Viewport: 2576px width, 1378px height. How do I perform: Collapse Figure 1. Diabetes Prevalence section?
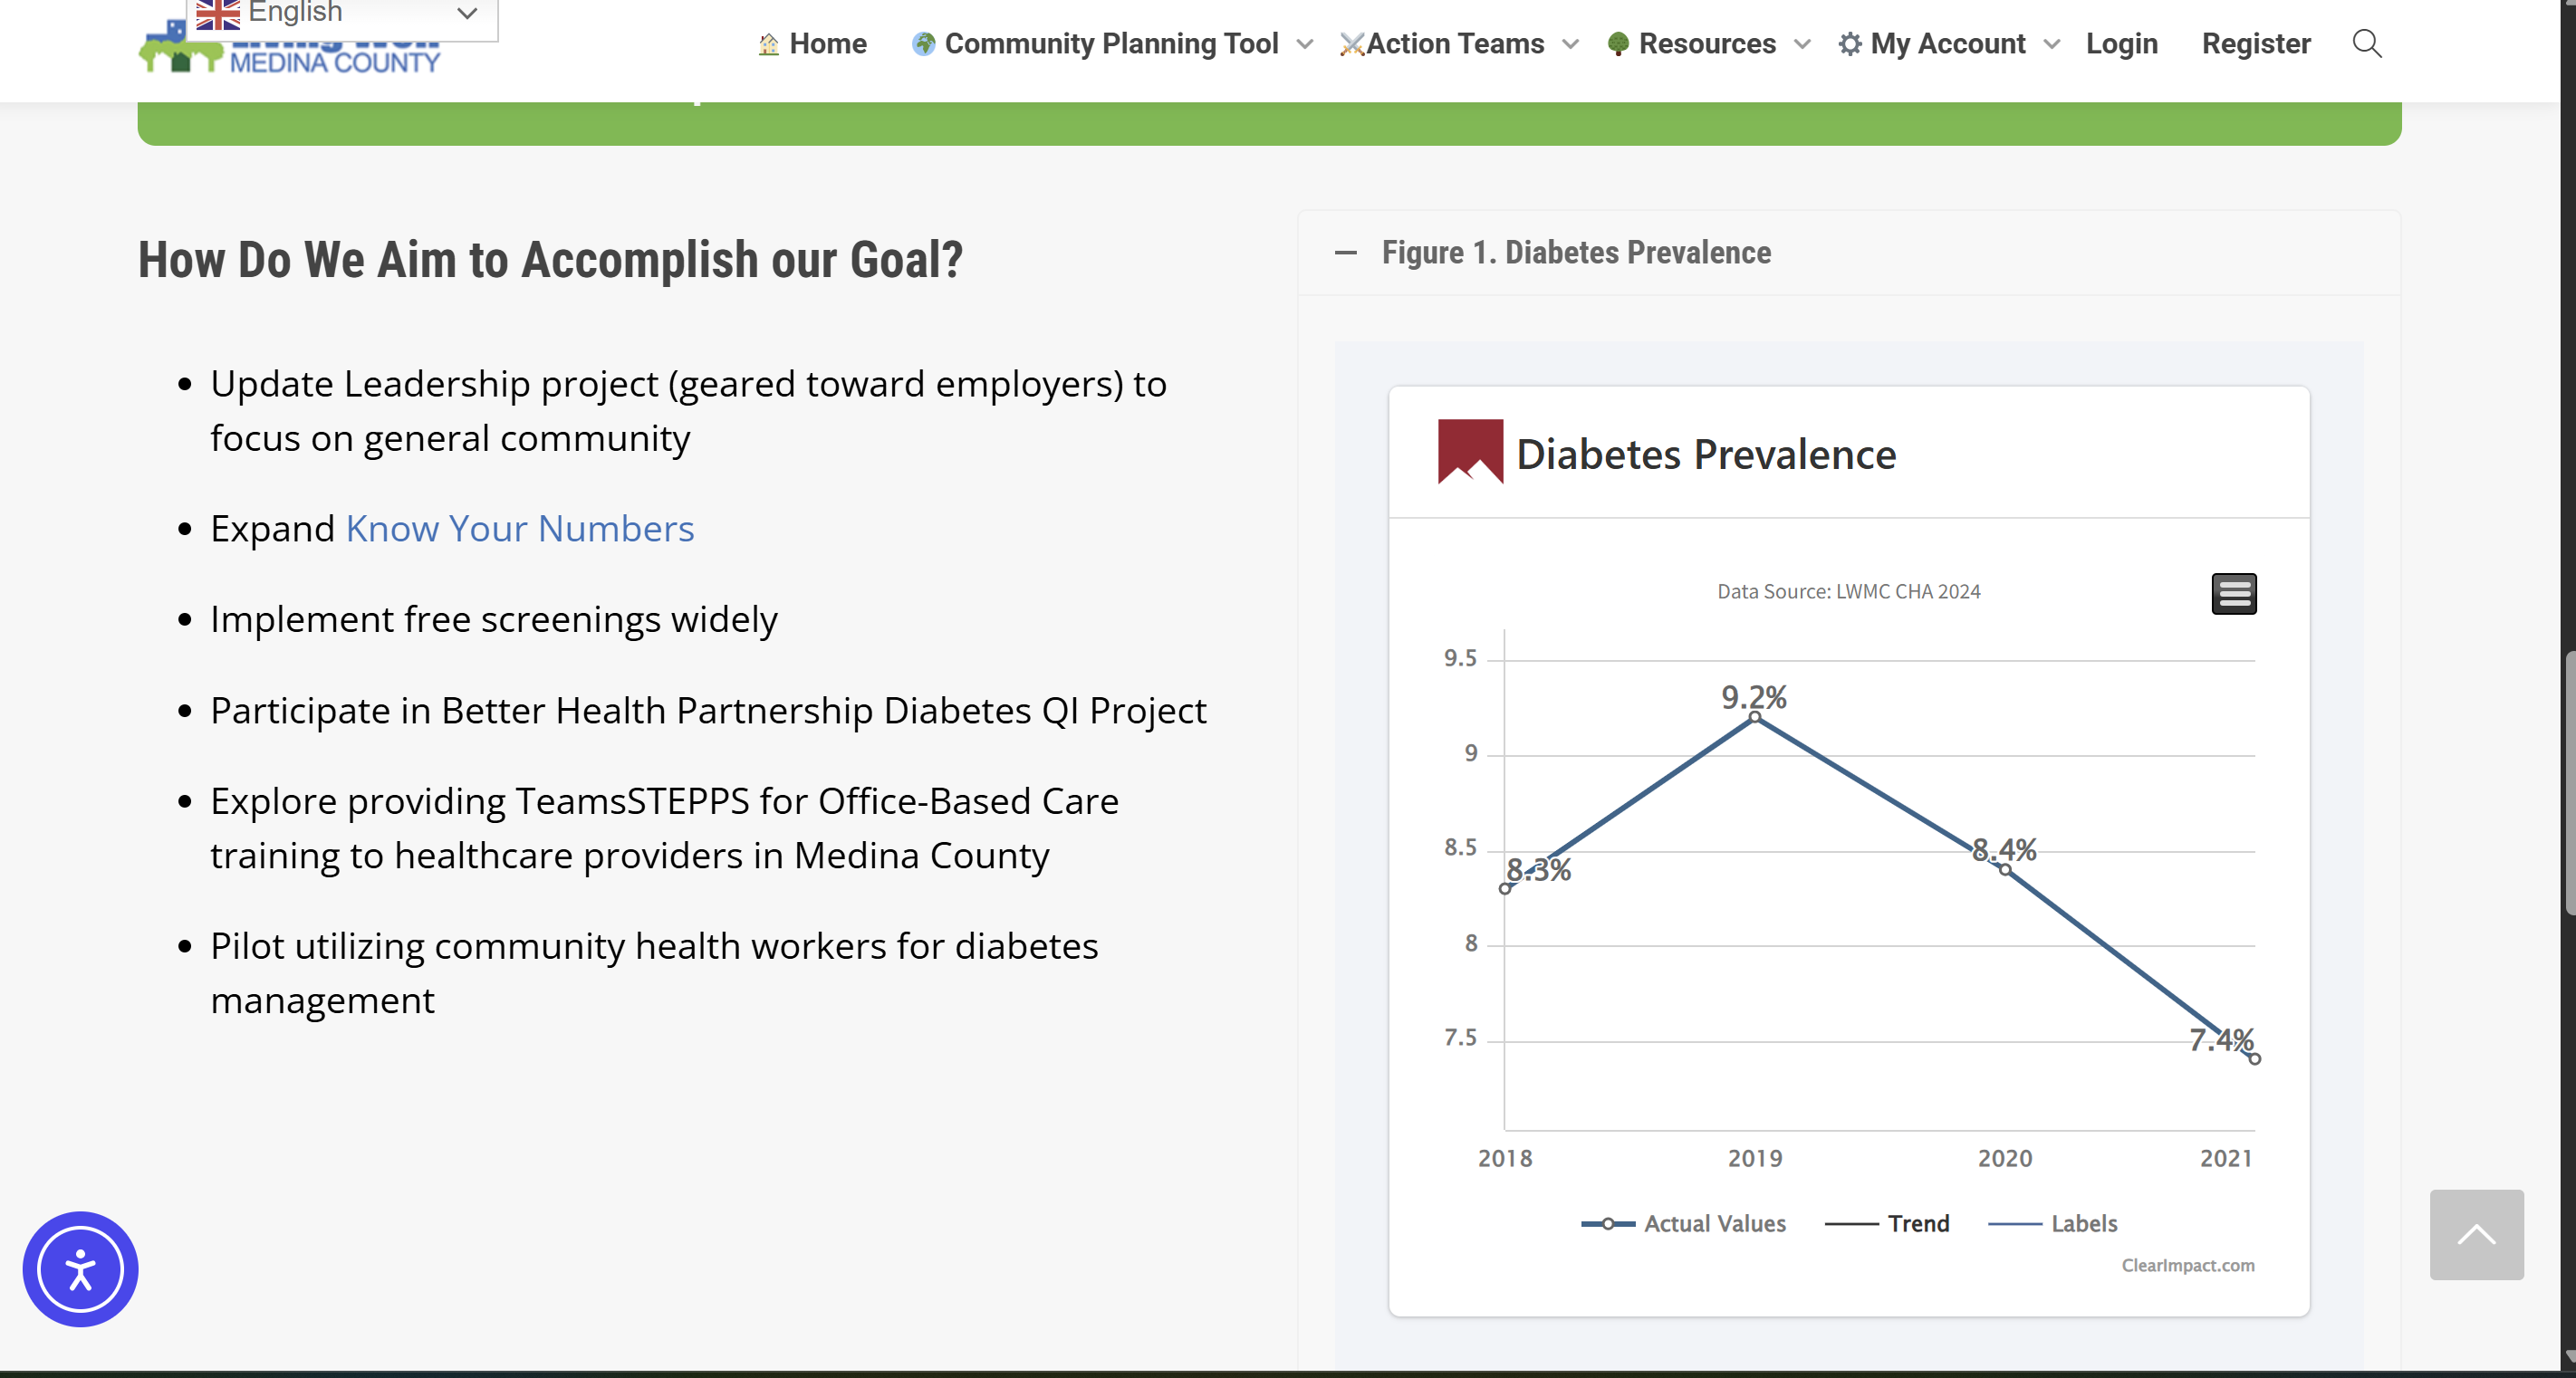point(1346,253)
